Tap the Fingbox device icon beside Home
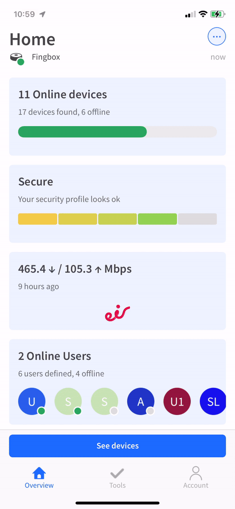235x509 pixels. [17, 57]
